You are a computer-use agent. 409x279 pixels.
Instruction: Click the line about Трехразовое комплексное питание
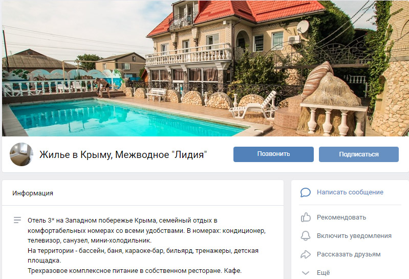[x=135, y=271]
